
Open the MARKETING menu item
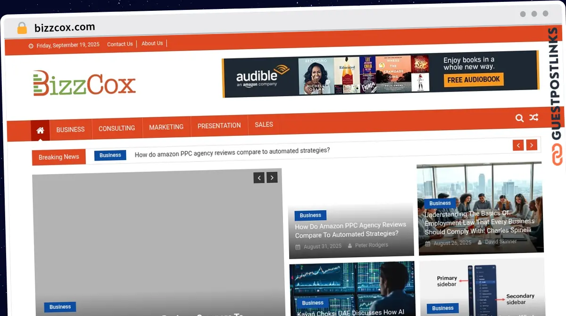coord(166,127)
